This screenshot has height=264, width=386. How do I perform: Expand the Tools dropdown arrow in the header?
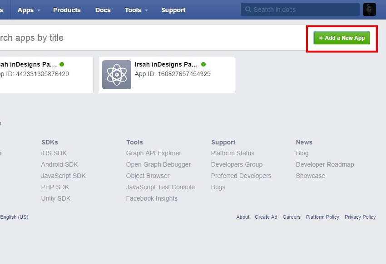pos(146,10)
